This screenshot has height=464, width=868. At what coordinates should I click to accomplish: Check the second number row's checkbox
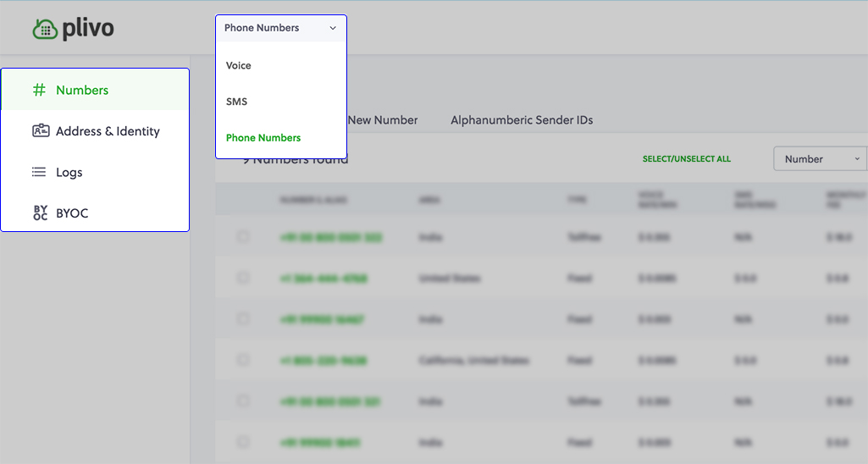pyautogui.click(x=243, y=278)
